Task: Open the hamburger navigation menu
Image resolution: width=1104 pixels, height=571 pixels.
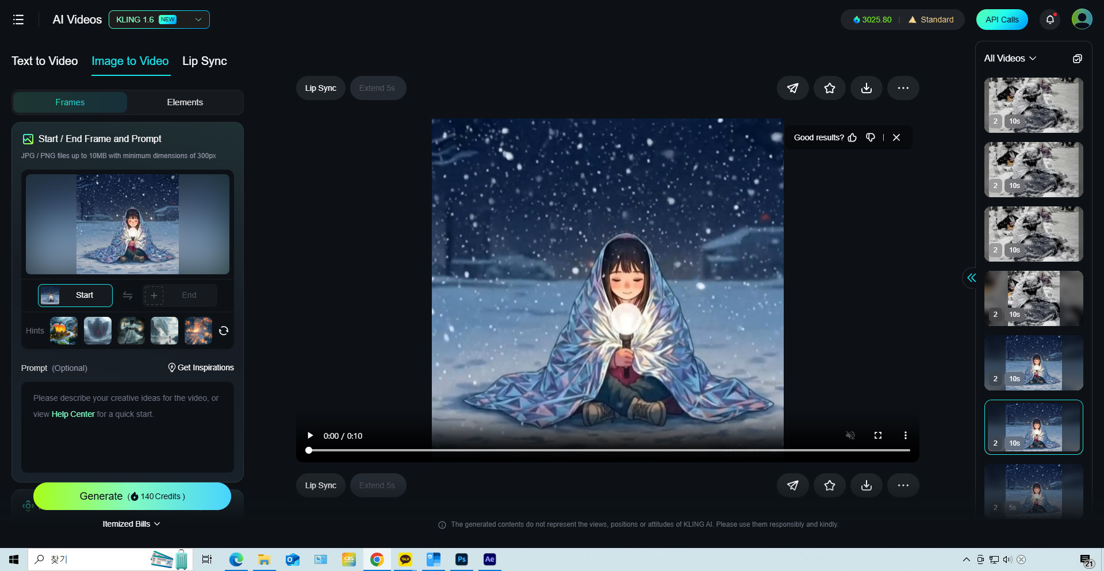Action: pos(18,20)
